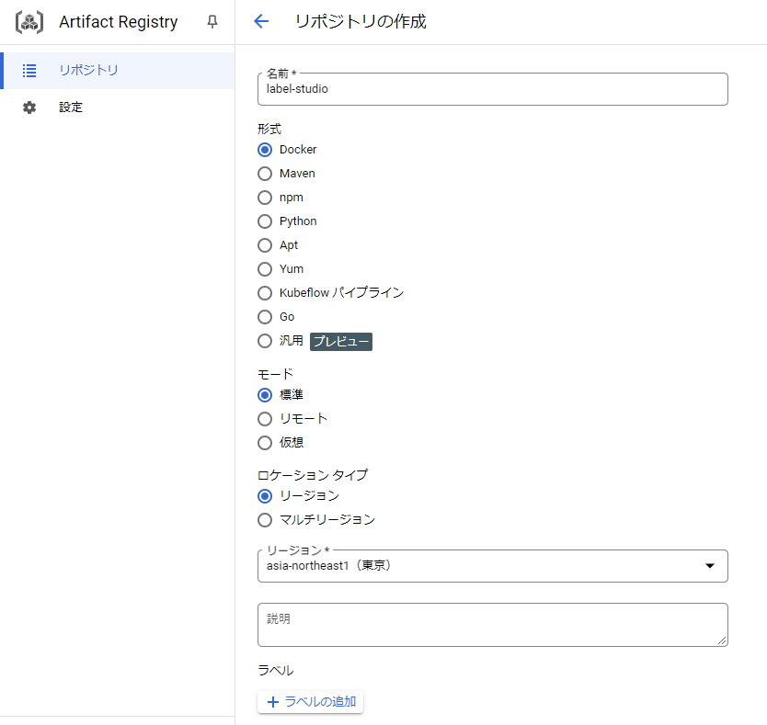The height and width of the screenshot is (725, 767).
Task: Click the 名前 input field with label-studio
Action: 493,89
